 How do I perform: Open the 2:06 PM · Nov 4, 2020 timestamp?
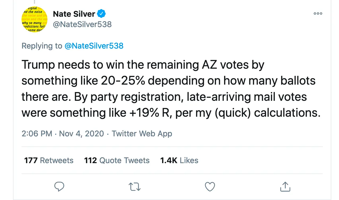63,133
